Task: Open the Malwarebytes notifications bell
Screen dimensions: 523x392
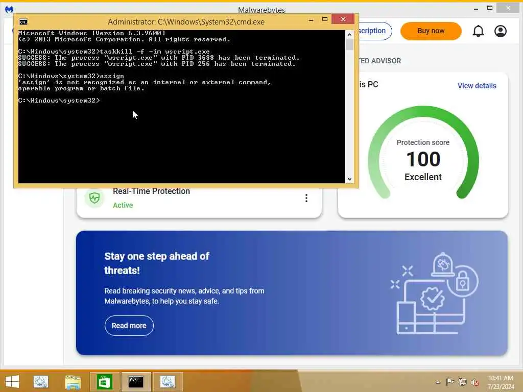Action: click(478, 31)
